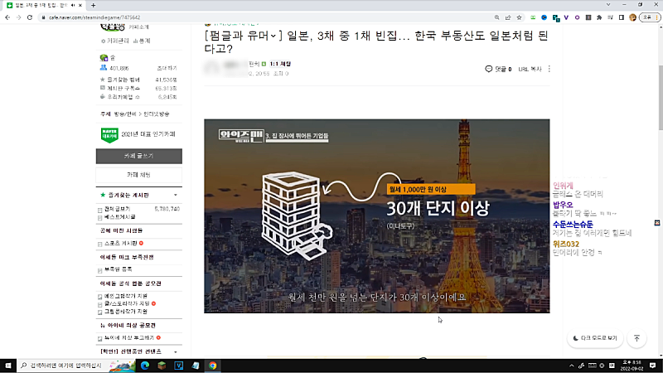The height and width of the screenshot is (373, 663).
Task: Click the blue circular extension icon
Action: [544, 17]
